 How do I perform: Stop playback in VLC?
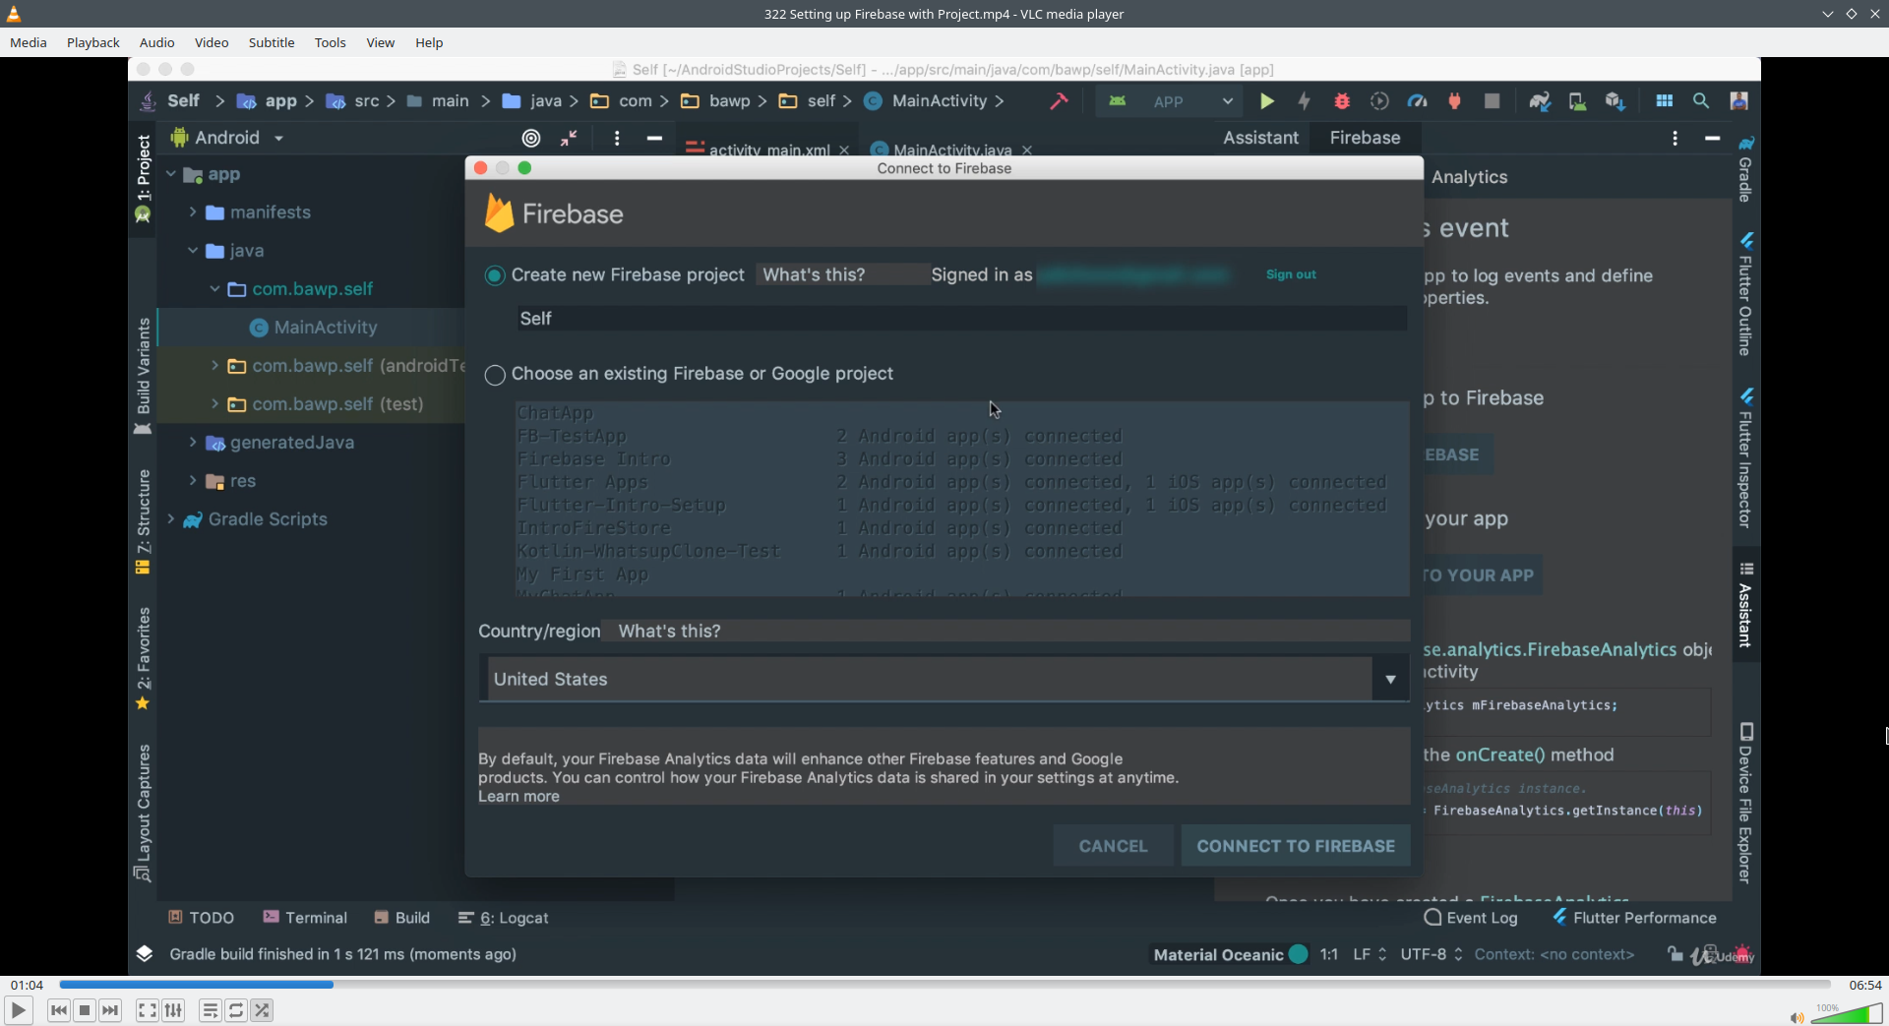[85, 1010]
